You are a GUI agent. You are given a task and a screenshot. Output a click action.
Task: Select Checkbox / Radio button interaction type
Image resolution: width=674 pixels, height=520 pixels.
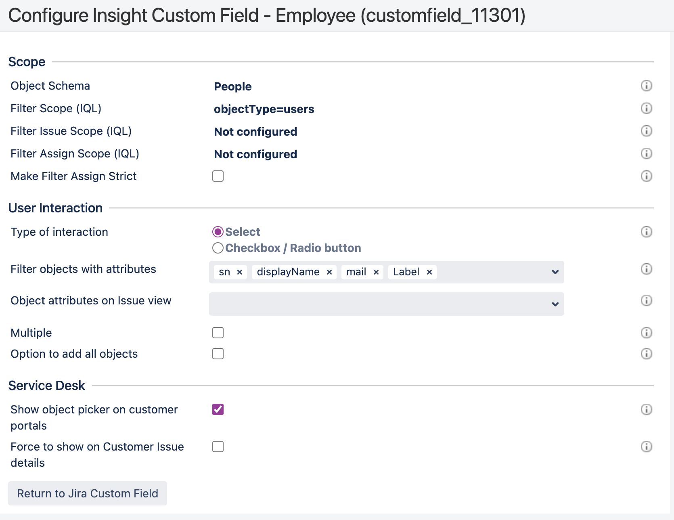click(x=218, y=248)
